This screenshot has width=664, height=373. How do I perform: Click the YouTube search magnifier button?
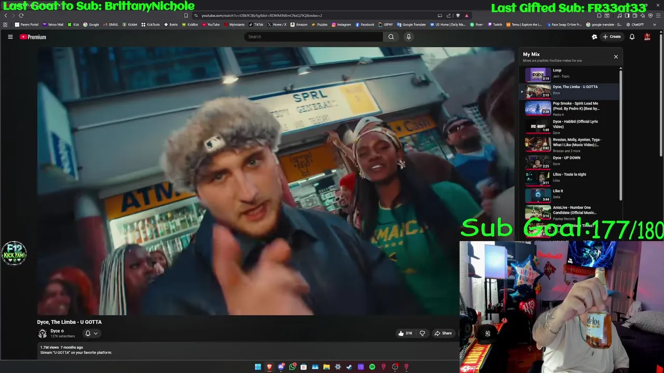pyautogui.click(x=391, y=37)
